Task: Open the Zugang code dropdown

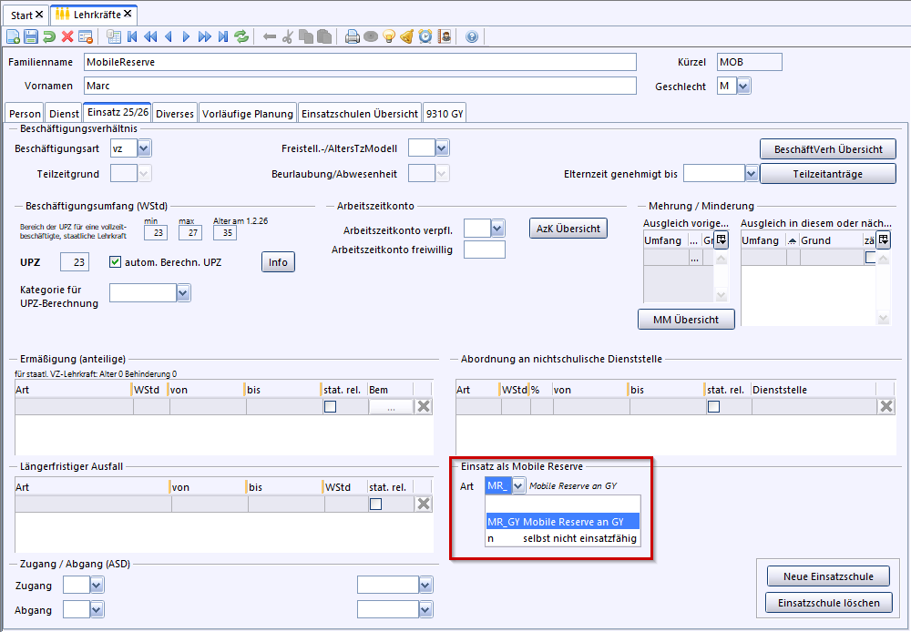Action: pyautogui.click(x=97, y=585)
